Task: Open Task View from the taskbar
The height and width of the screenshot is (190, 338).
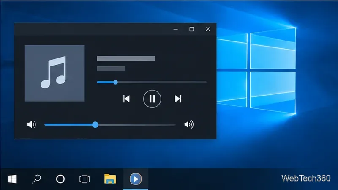Action: (84, 179)
